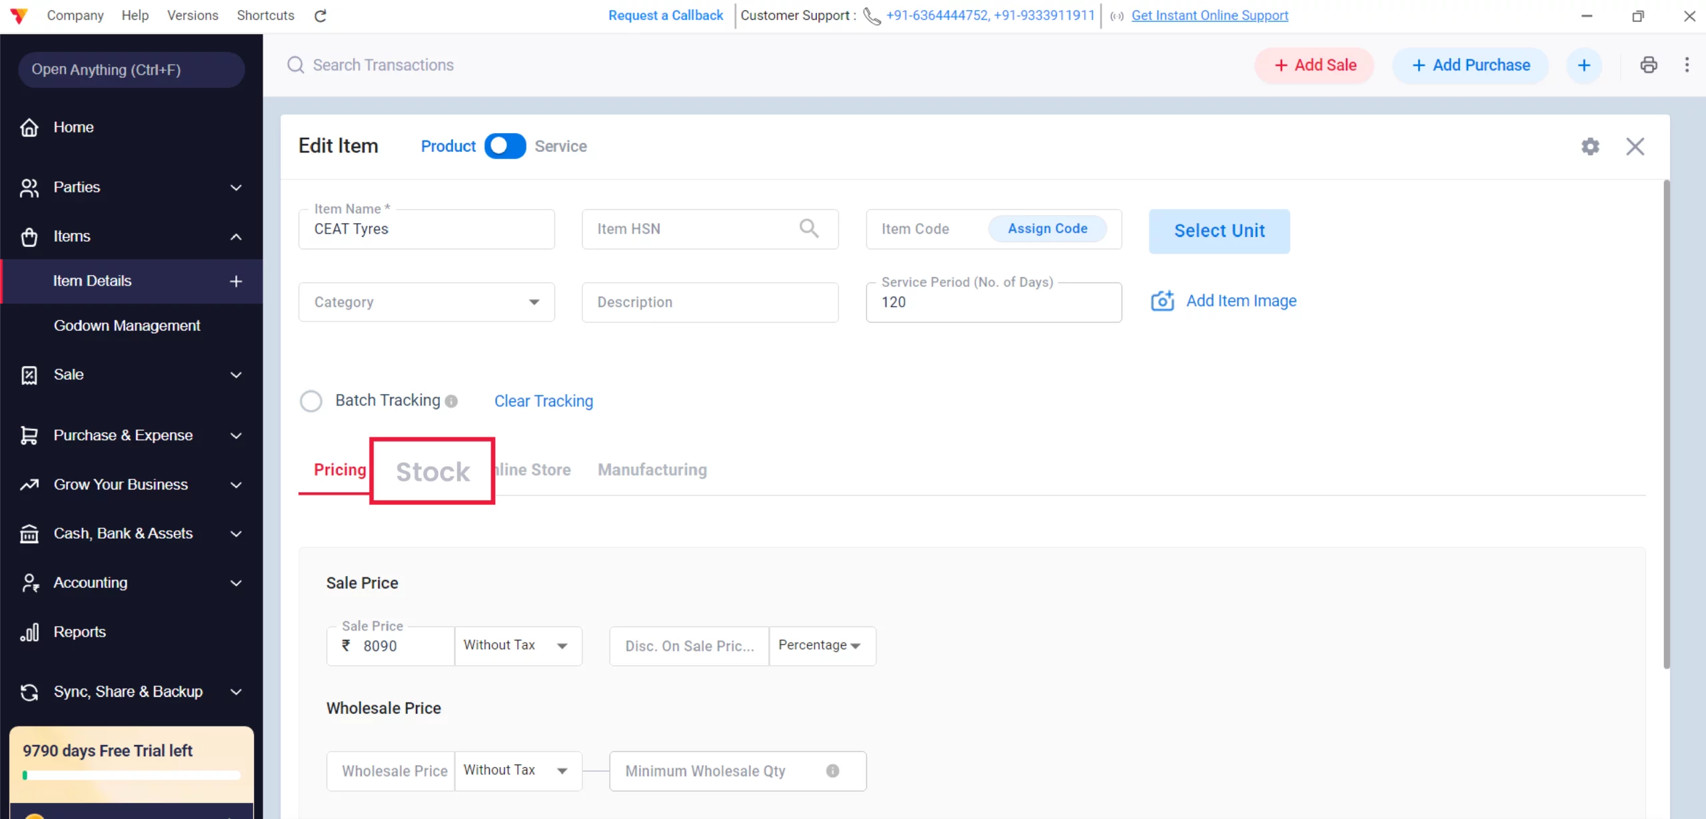Click the Add Item Image camera icon
The width and height of the screenshot is (1706, 819).
click(1162, 300)
